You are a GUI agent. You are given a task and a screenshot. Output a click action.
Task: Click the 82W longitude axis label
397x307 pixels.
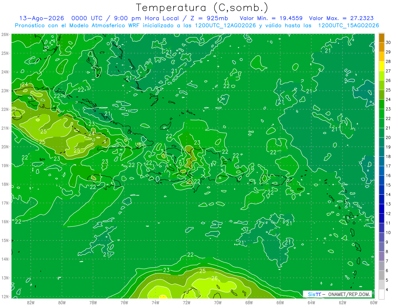(x=30, y=302)
